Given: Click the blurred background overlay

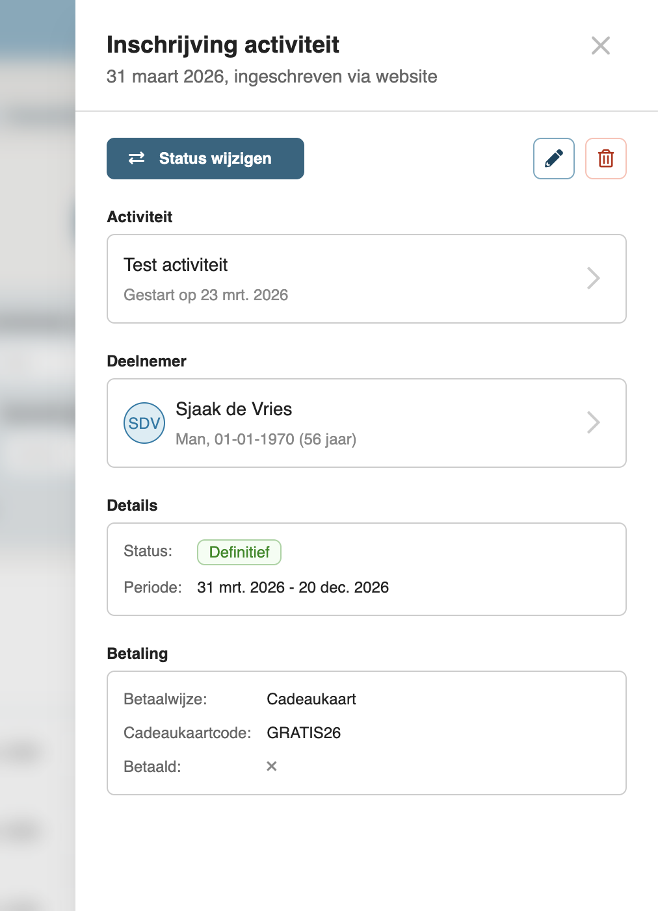Looking at the screenshot, I should click(37, 455).
